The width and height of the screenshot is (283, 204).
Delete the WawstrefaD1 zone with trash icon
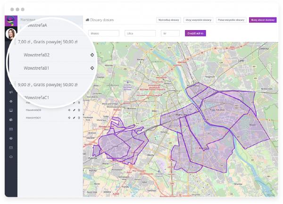pos(79,117)
